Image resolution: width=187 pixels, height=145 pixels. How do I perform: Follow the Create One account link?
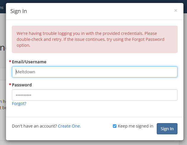click(69, 126)
